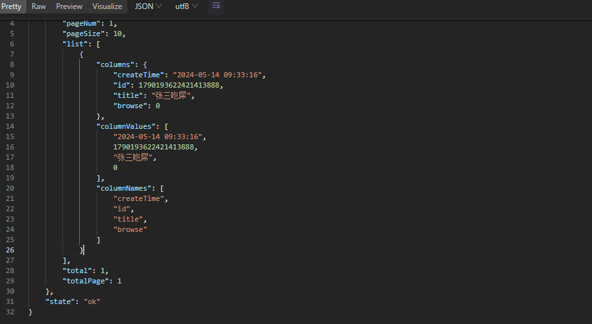Open the Preview tab
The image size is (592, 324).
tap(69, 6)
